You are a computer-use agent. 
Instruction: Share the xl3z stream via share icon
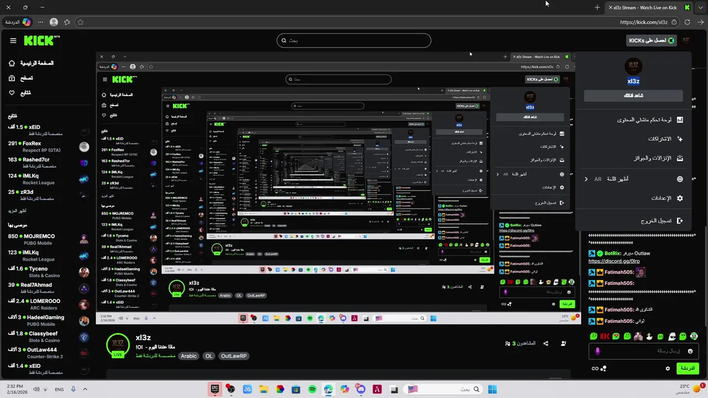(x=545, y=343)
